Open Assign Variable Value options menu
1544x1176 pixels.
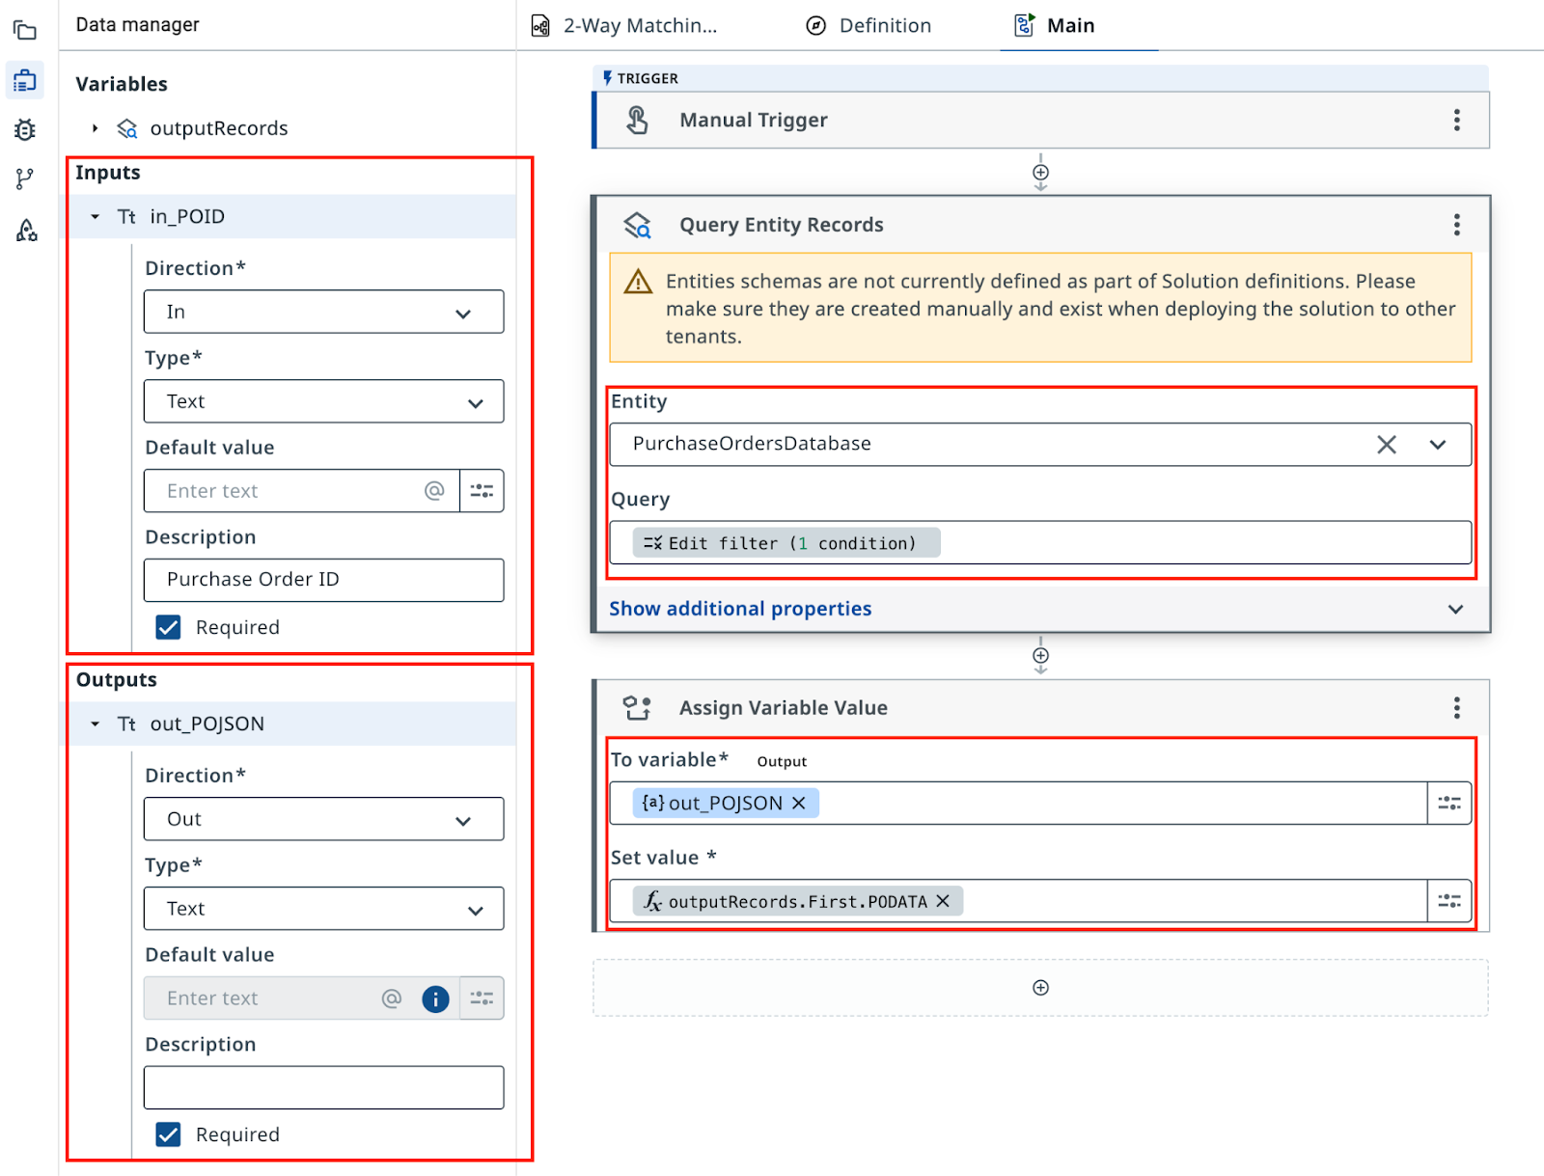pos(1456,708)
